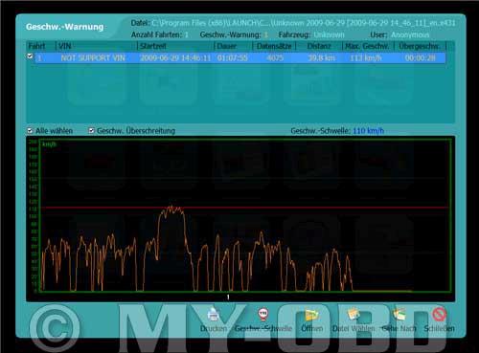Image resolution: width=479 pixels, height=353 pixels.
Task: Sort by the Max. Geschw. column header
Action: click(368, 46)
